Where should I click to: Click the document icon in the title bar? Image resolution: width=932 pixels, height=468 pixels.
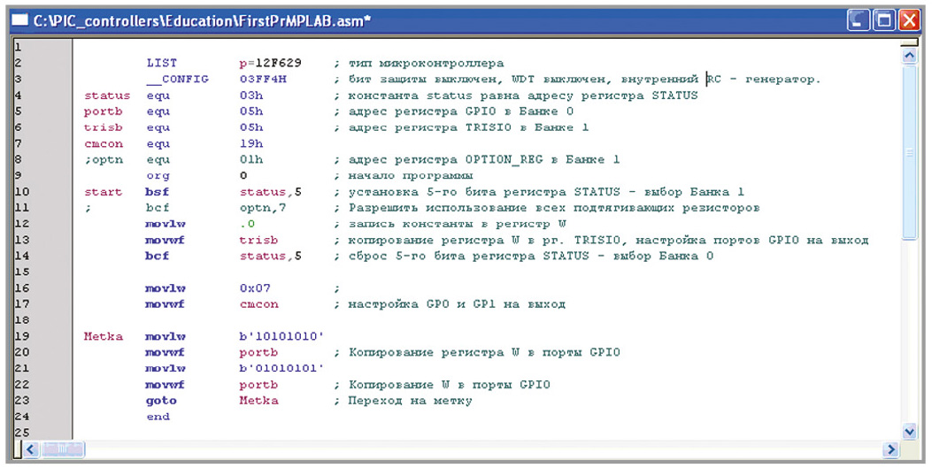point(19,19)
